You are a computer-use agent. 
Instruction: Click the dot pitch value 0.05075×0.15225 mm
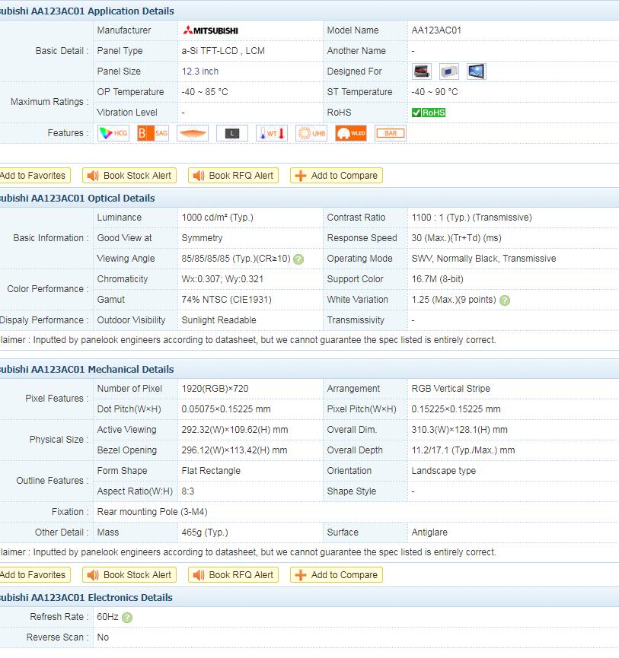point(226,409)
